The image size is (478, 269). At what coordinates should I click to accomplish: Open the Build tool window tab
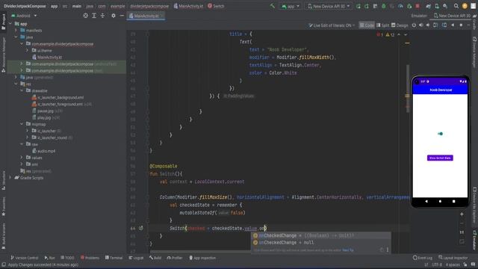pyautogui.click(x=155, y=258)
